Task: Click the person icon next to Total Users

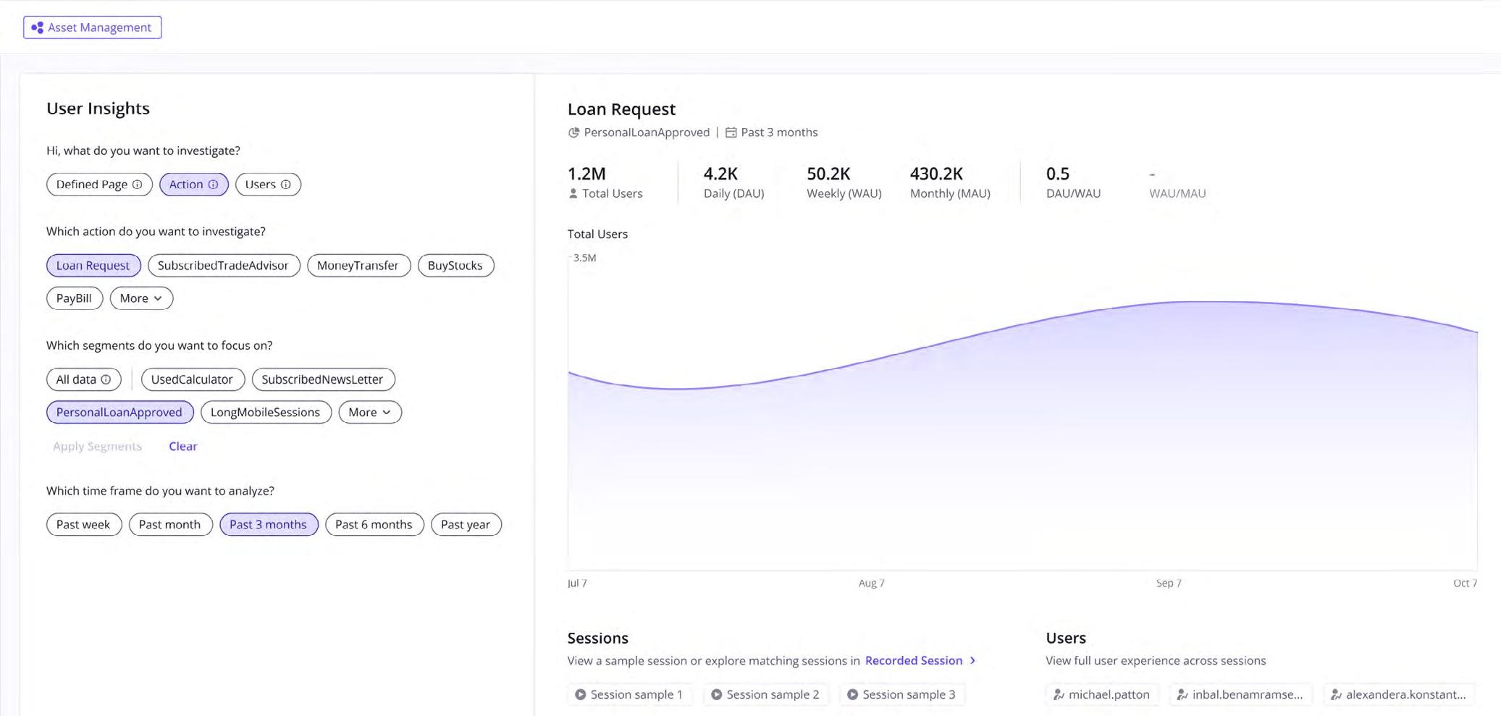Action: [x=572, y=193]
